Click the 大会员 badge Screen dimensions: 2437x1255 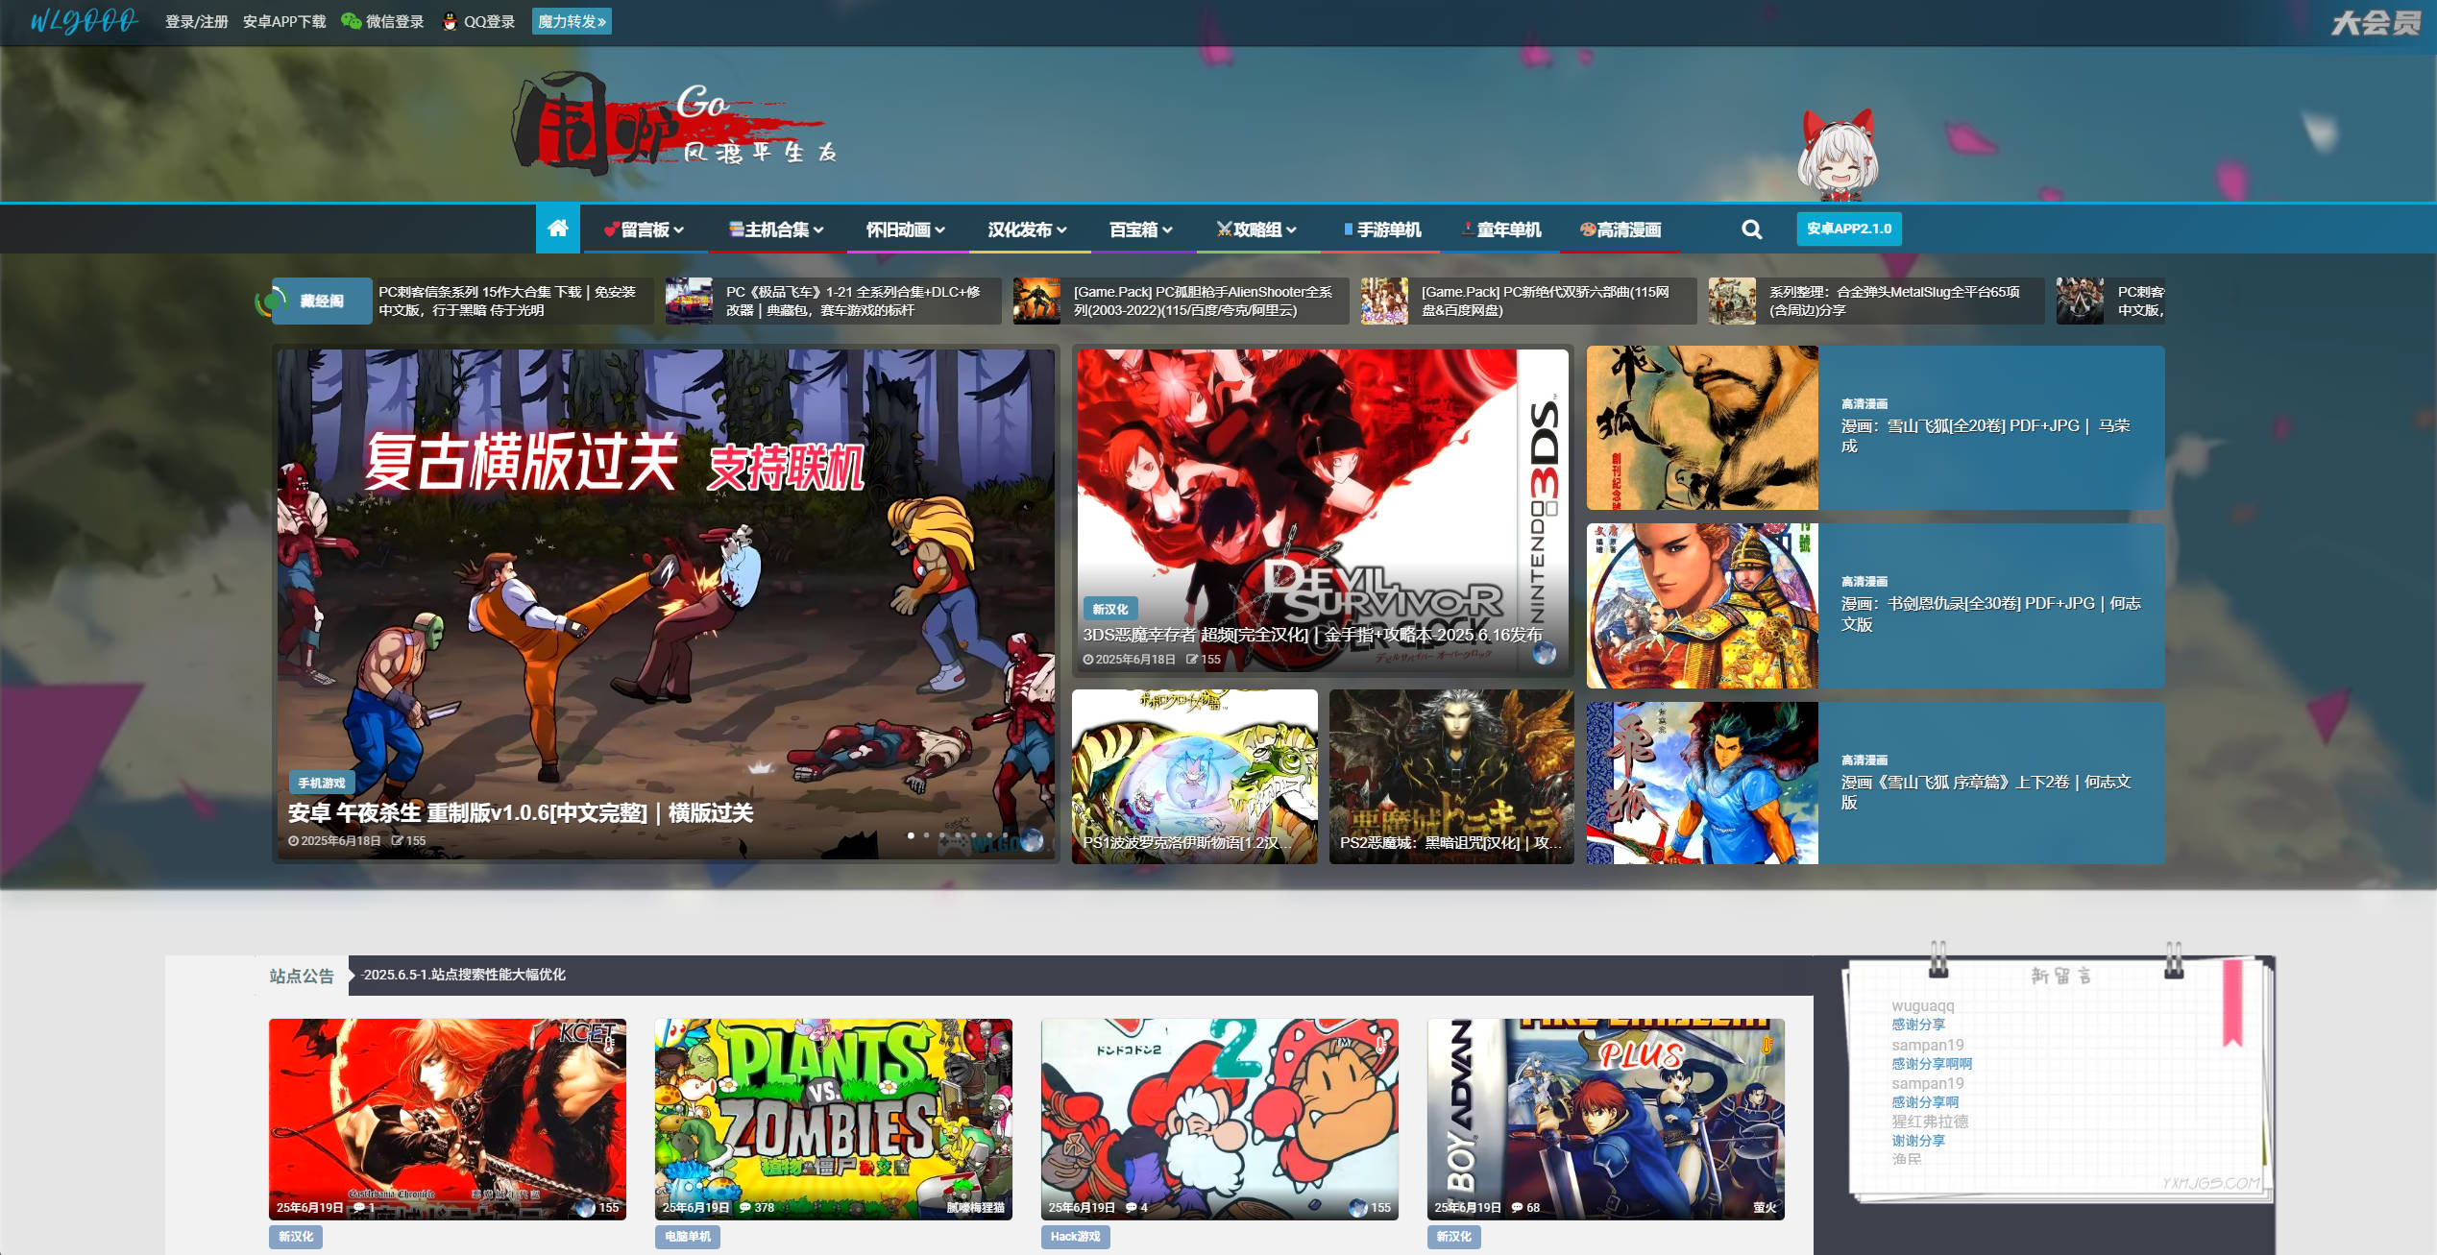[2376, 22]
